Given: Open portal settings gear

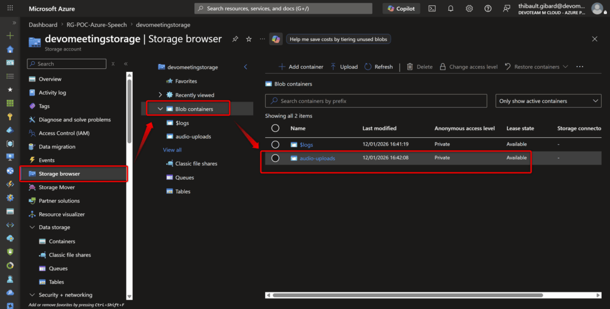Looking at the screenshot, I should click(x=469, y=8).
